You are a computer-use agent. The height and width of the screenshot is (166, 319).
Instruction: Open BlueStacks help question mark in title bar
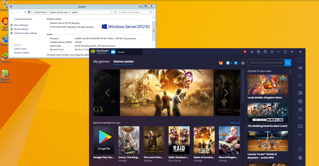coord(265,52)
